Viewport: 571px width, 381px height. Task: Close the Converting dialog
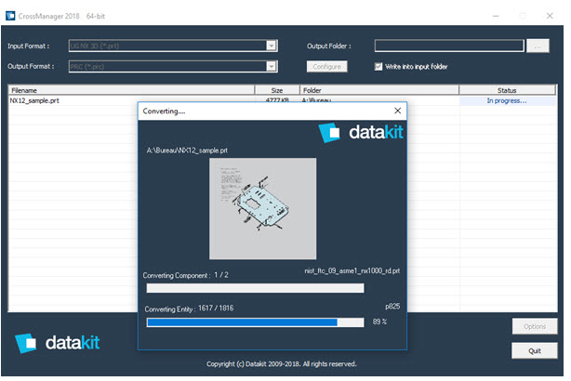[x=398, y=111]
